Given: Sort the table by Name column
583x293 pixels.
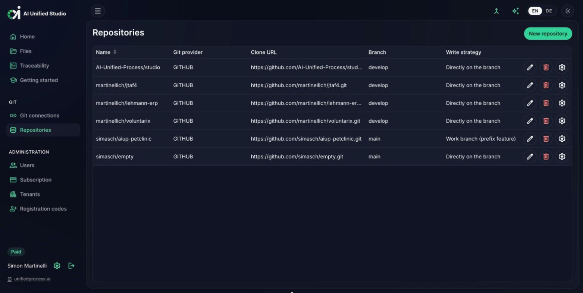Looking at the screenshot, I should point(106,52).
